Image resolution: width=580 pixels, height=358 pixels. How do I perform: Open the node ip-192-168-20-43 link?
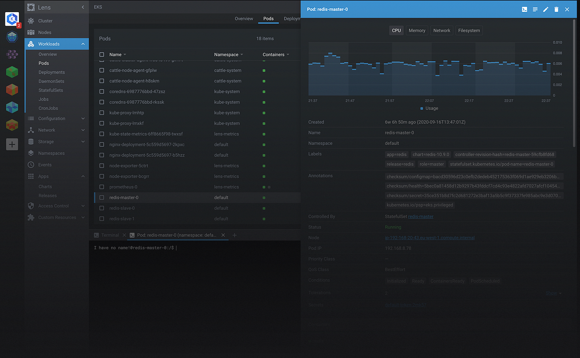(430, 238)
